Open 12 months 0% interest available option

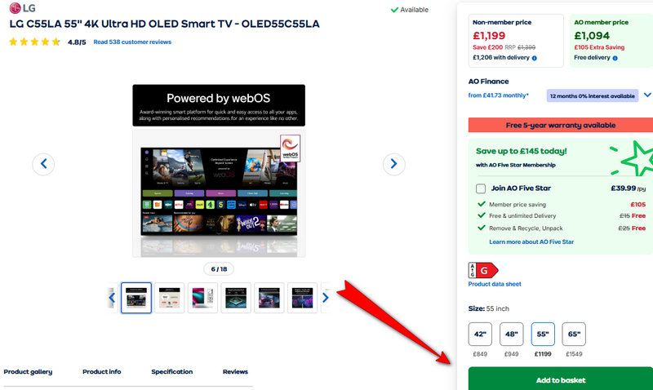[593, 95]
